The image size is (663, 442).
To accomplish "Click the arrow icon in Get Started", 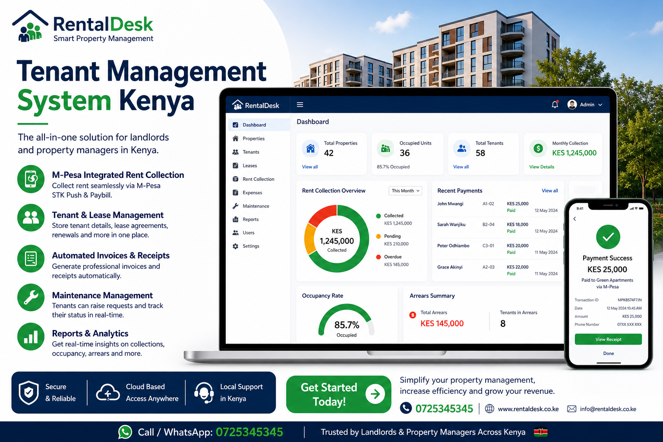I will pyautogui.click(x=375, y=394).
